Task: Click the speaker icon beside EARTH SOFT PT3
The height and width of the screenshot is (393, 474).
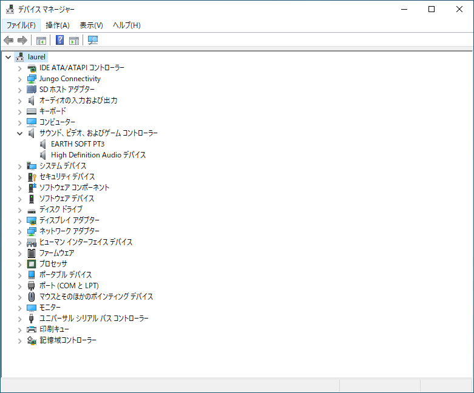Action: (43, 144)
